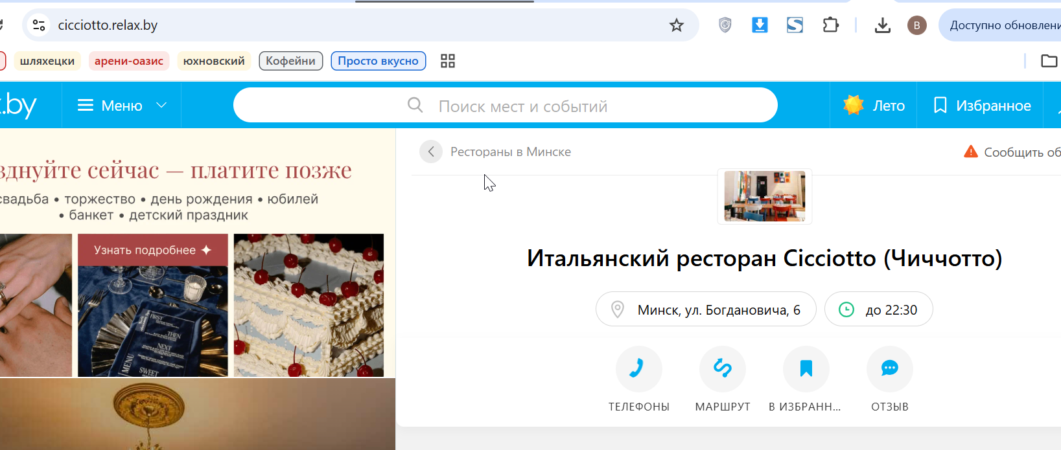Add restaurant to favorites bookmark icon
Image resolution: width=1061 pixels, height=450 pixels.
point(806,369)
